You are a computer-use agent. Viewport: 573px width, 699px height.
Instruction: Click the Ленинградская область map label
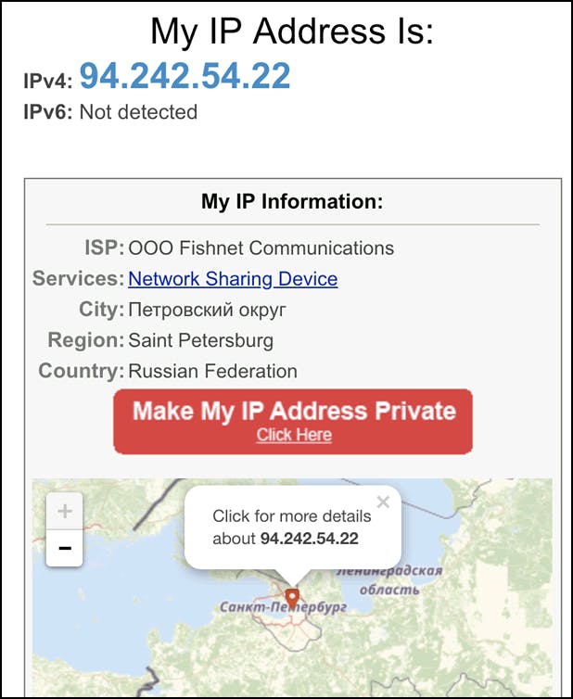[389, 580]
